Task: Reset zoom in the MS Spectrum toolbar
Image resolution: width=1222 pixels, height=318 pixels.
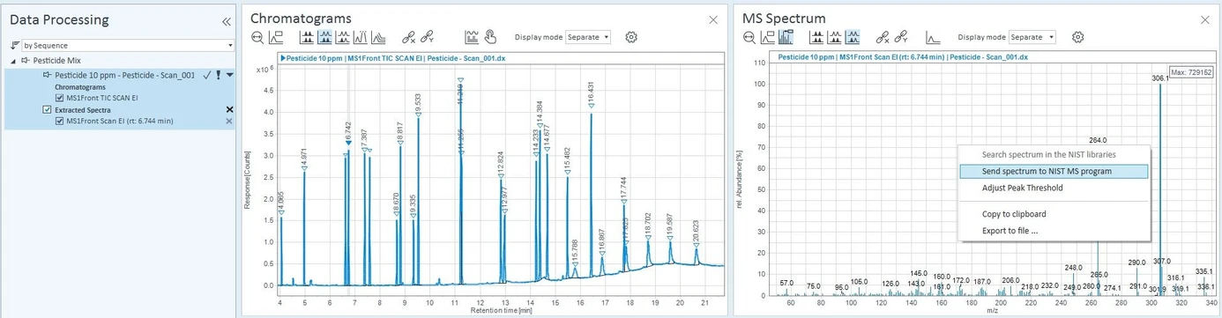Action: coord(749,37)
